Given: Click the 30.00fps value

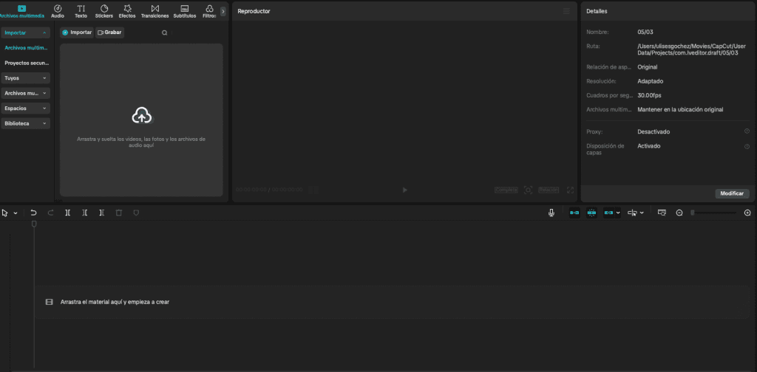Looking at the screenshot, I should [x=649, y=95].
